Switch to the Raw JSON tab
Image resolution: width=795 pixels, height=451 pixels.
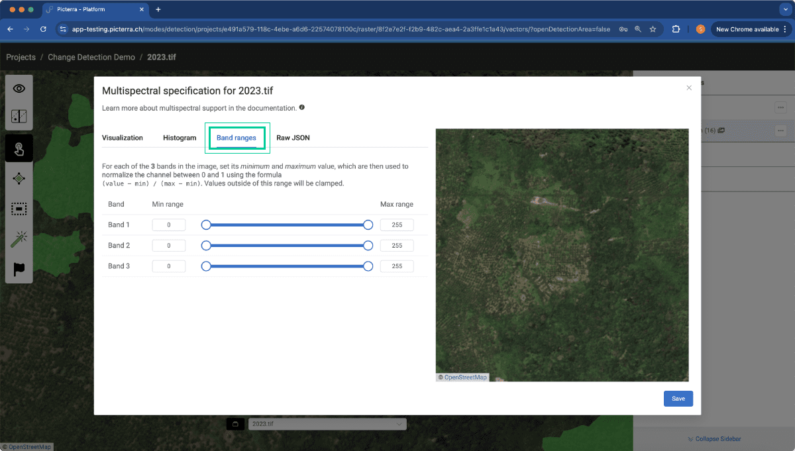pos(293,138)
